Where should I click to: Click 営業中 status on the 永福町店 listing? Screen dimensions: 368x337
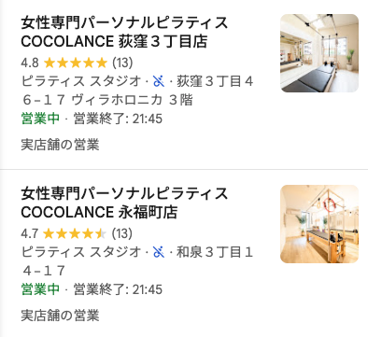coord(40,289)
